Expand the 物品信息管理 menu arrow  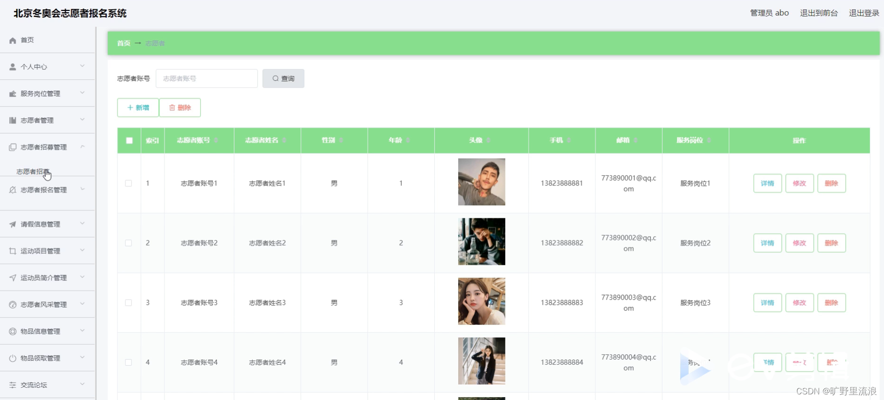click(x=83, y=331)
